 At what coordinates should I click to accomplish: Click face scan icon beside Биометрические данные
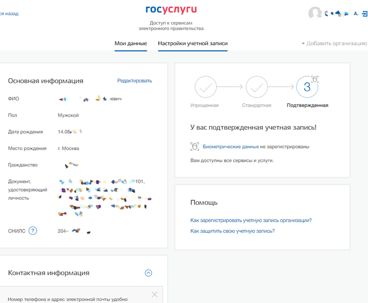(195, 147)
